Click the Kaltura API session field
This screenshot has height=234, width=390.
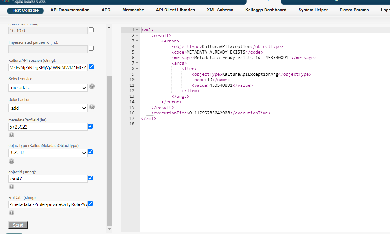48,67
